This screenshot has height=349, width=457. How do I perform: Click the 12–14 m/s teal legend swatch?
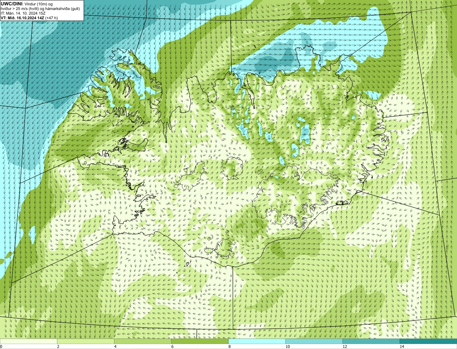pyautogui.click(x=371, y=341)
